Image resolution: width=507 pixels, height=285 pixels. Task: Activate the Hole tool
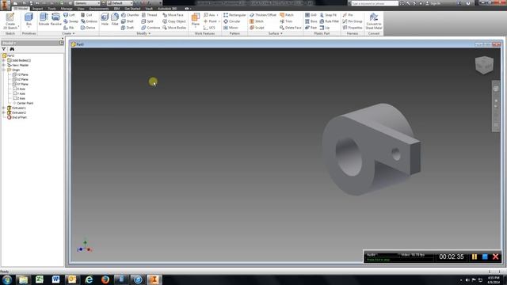[105, 20]
